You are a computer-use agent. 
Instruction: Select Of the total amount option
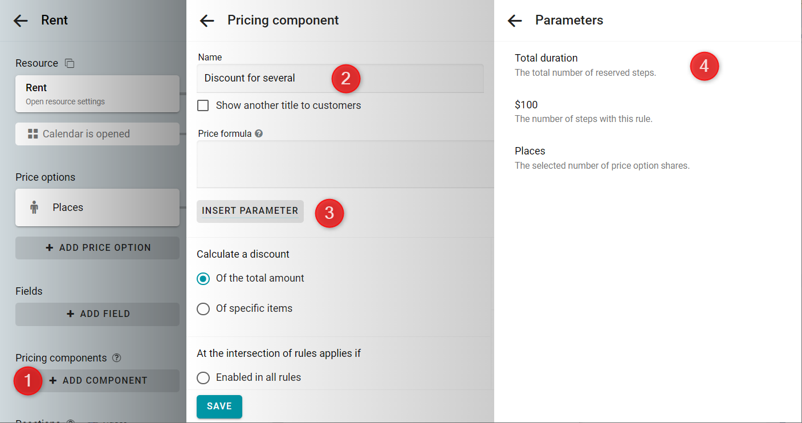click(x=203, y=279)
